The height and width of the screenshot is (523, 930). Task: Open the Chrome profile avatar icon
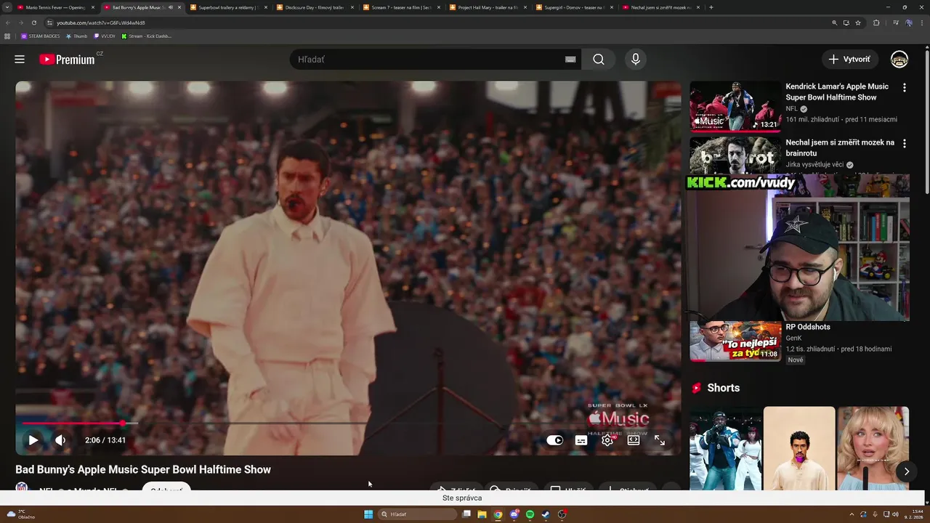908,23
